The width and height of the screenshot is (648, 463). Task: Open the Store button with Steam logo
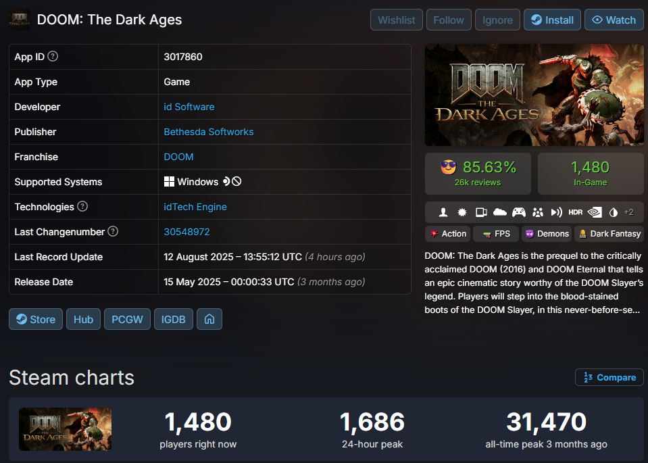pos(36,319)
